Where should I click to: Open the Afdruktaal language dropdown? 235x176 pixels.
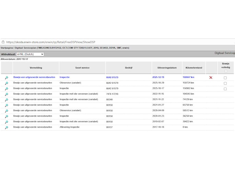[x=30, y=54]
